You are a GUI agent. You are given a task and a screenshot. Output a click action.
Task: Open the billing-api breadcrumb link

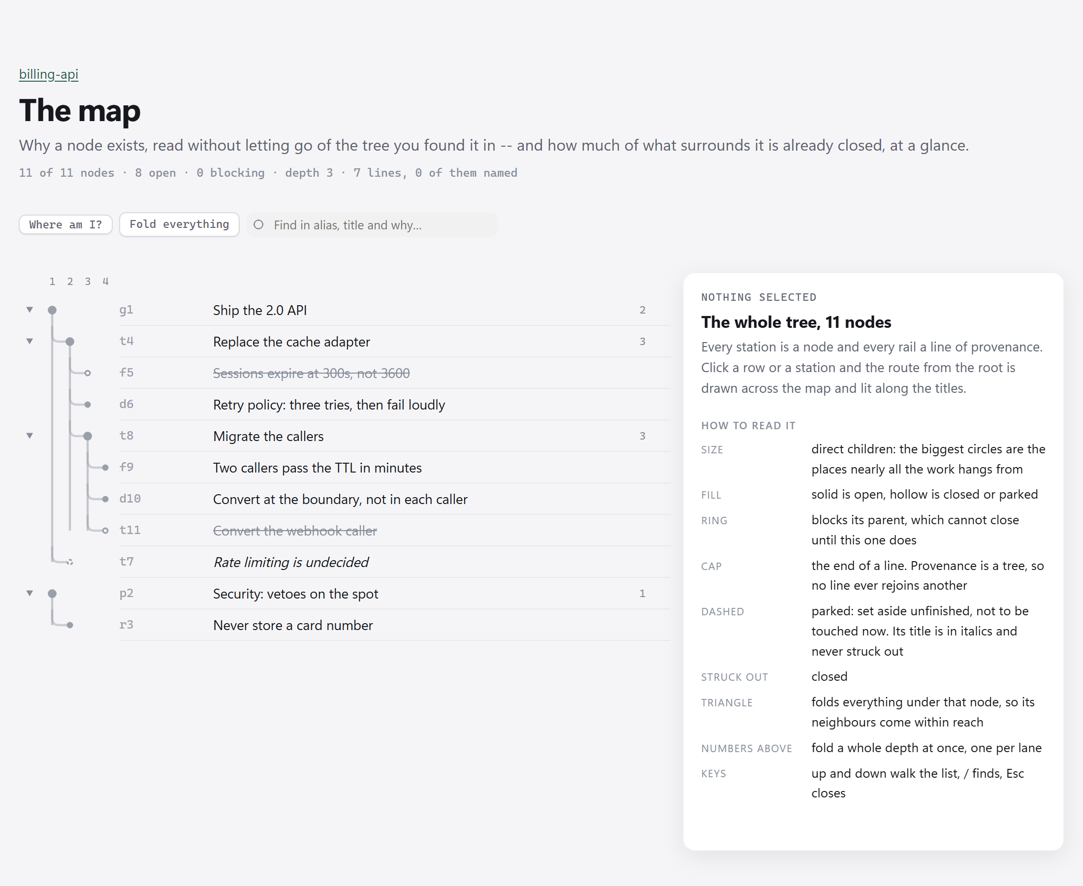pos(48,74)
